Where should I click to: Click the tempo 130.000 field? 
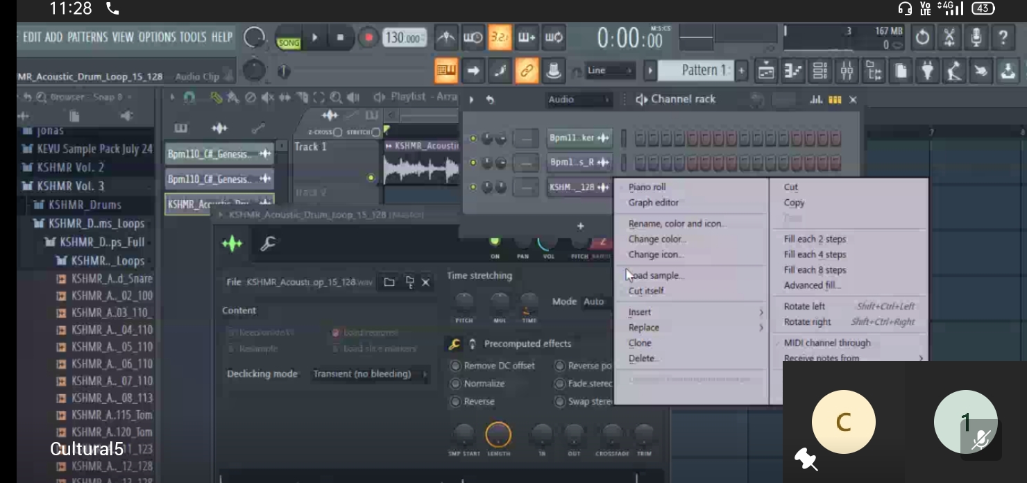tap(405, 38)
